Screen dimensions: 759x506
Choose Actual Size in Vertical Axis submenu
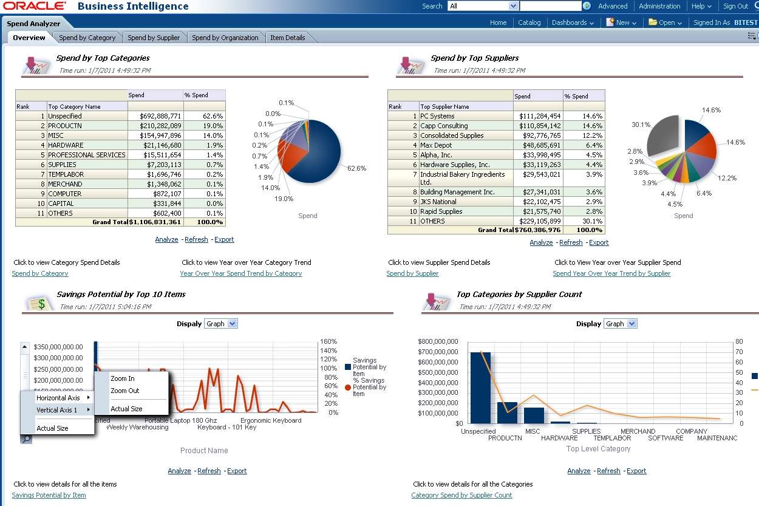click(x=126, y=409)
